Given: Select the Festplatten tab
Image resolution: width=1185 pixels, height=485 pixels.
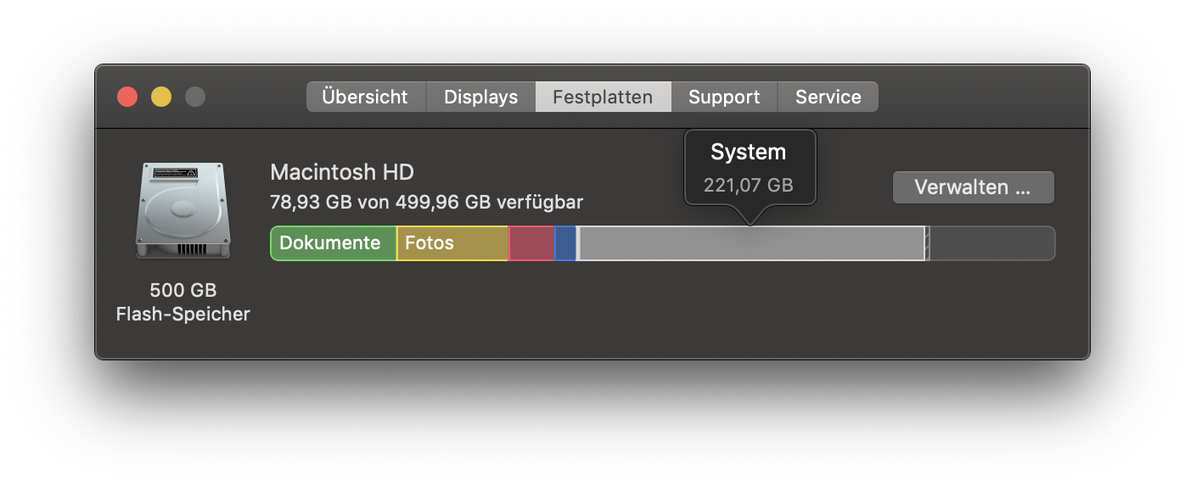Looking at the screenshot, I should click(603, 97).
